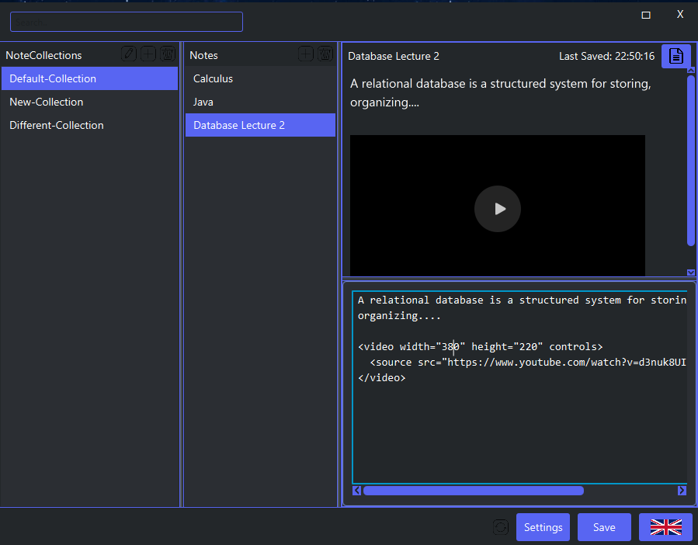Save the current note

tap(604, 527)
